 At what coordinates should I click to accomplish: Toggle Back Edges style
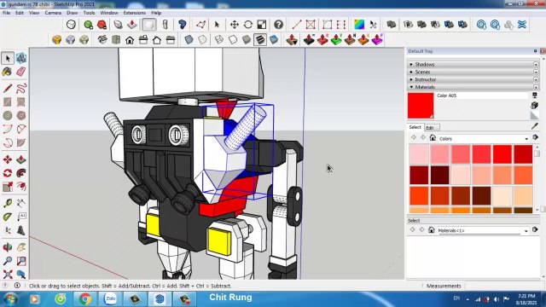click(x=202, y=40)
